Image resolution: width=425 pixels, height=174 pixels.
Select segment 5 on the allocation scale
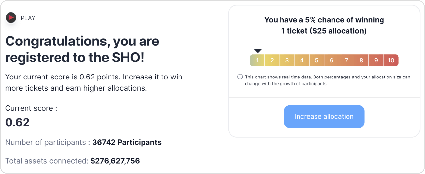[x=317, y=60]
